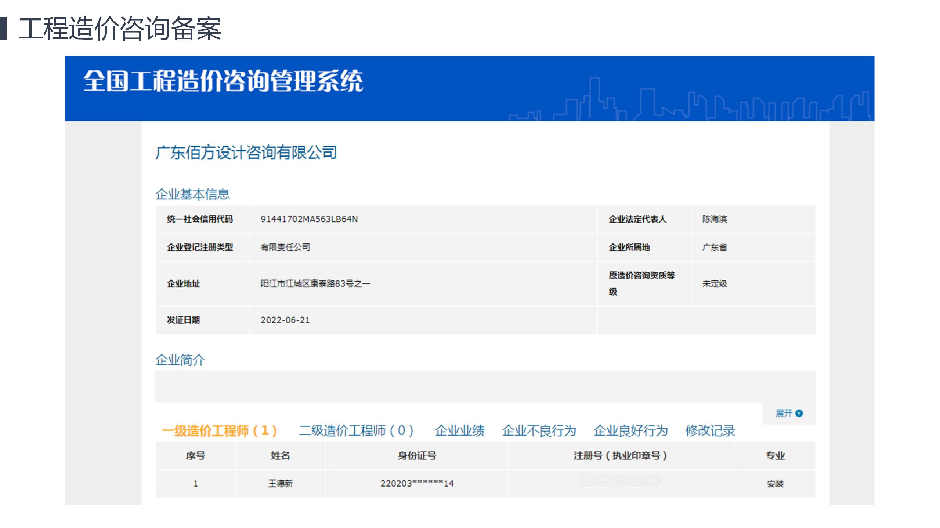Image resolution: width=940 pixels, height=528 pixels.
Task: Click the 序号 column header
Action: tap(195, 456)
